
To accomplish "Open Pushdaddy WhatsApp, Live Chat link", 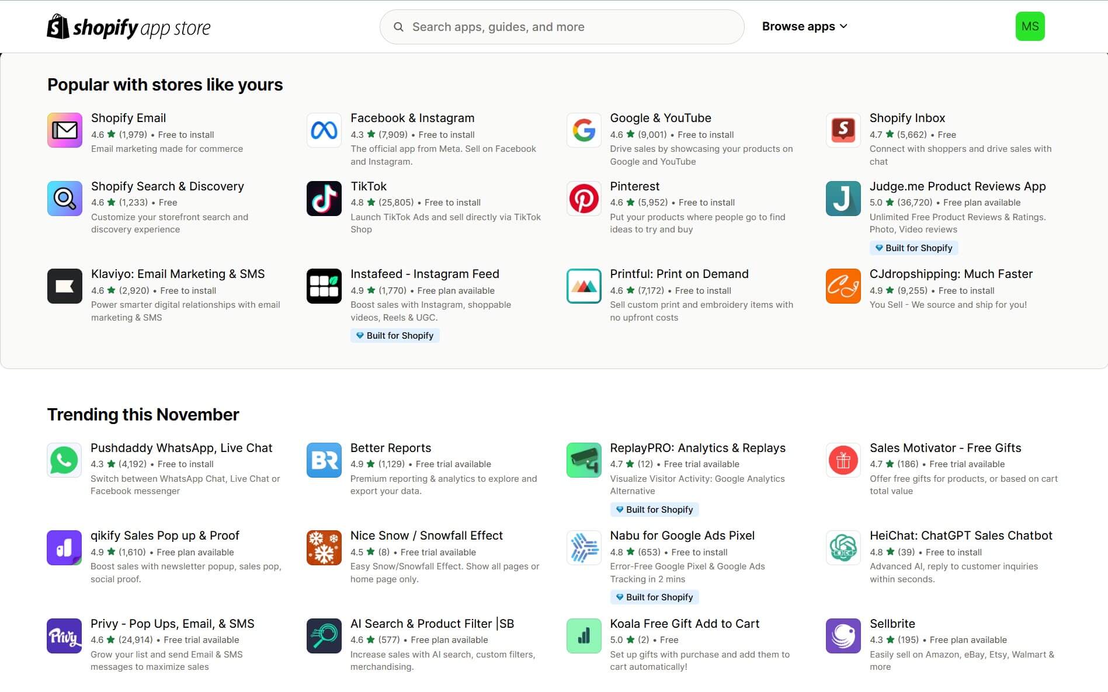I will pyautogui.click(x=181, y=448).
